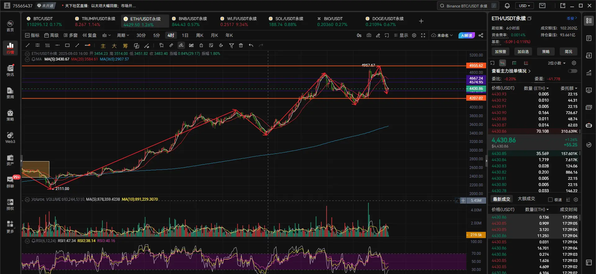This screenshot has width=596, height=274.
Task: Open the notification bell
Action: 507,6
